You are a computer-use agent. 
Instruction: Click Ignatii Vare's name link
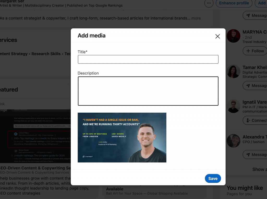(255, 102)
